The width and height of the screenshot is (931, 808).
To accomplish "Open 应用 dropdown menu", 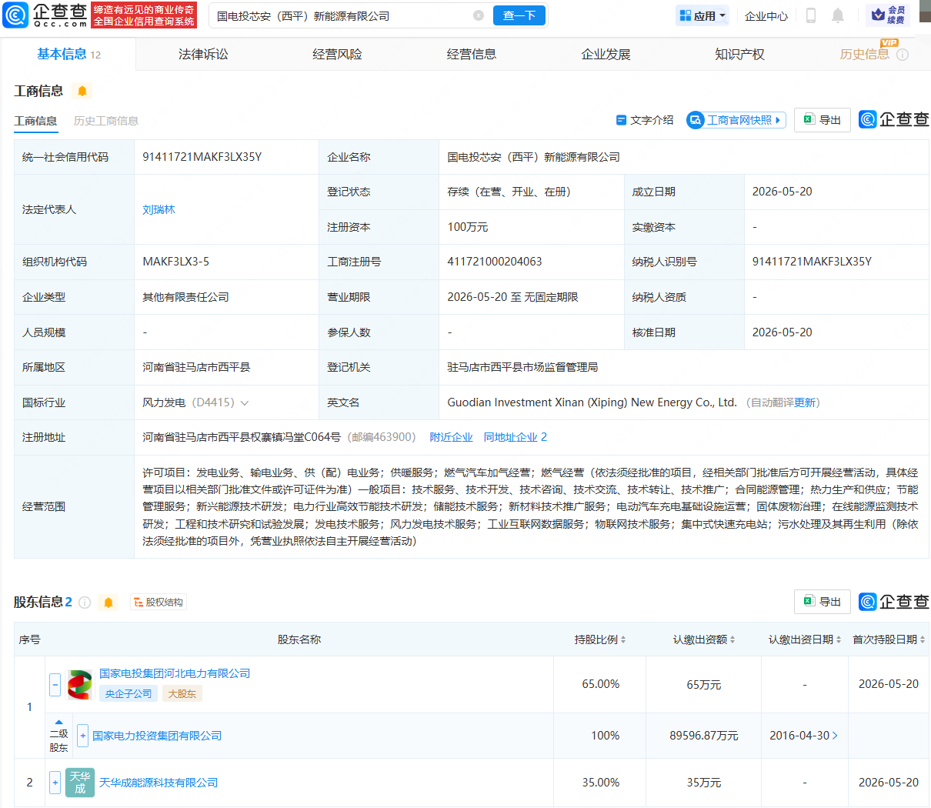I will tap(702, 15).
